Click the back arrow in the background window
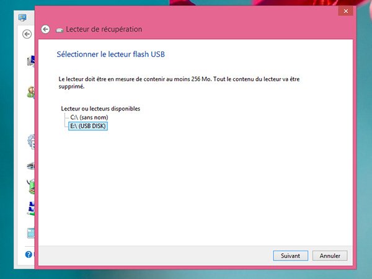 point(27,34)
